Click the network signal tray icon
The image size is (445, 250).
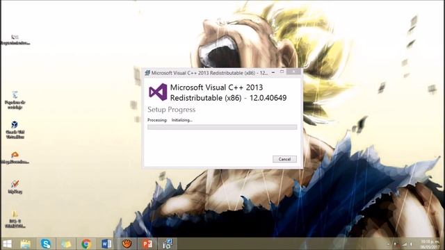[404, 244]
